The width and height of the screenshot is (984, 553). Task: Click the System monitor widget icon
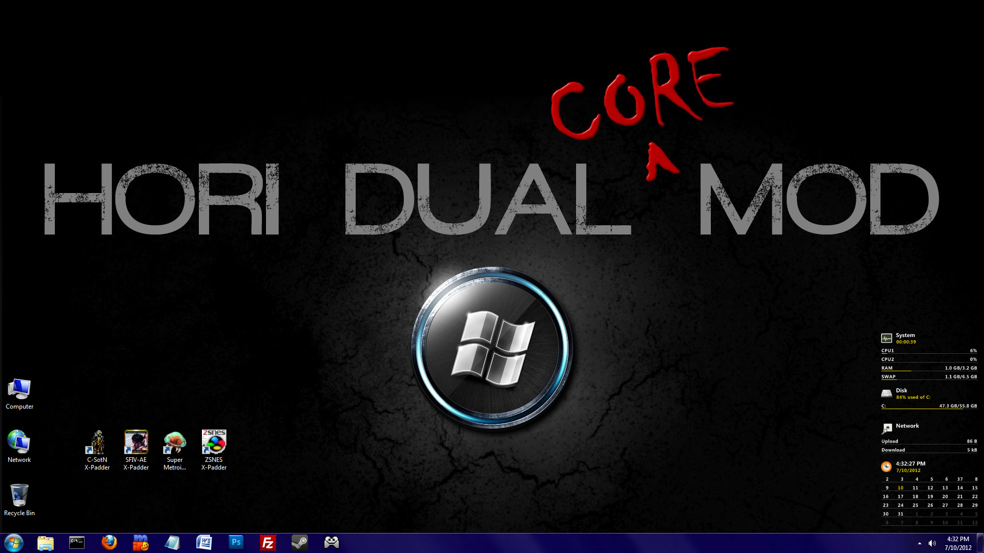[887, 338]
